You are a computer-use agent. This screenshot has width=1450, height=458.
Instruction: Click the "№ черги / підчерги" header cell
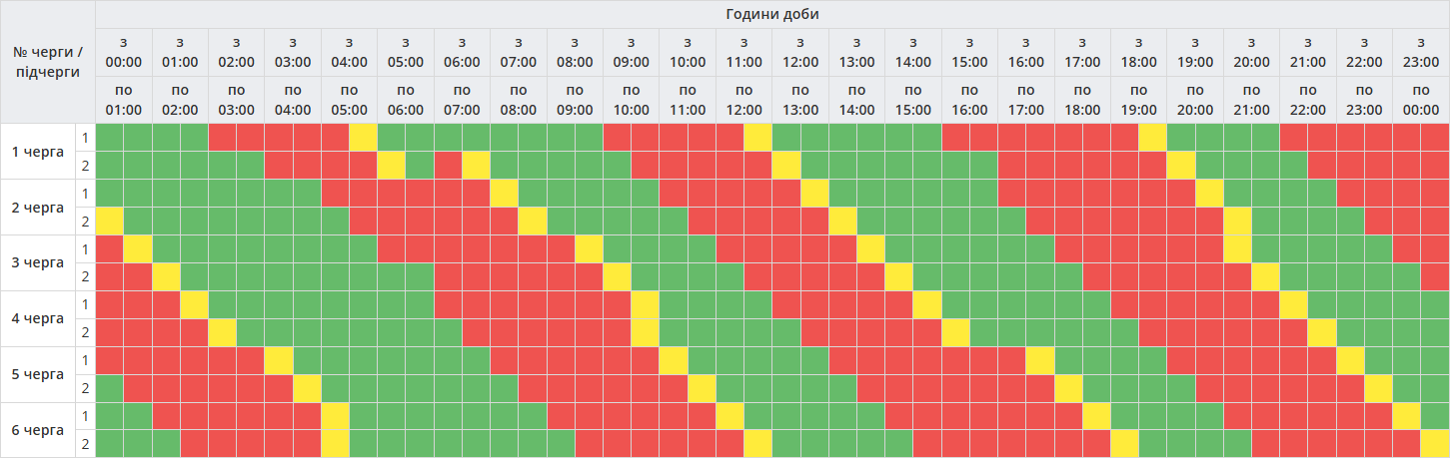[x=48, y=62]
